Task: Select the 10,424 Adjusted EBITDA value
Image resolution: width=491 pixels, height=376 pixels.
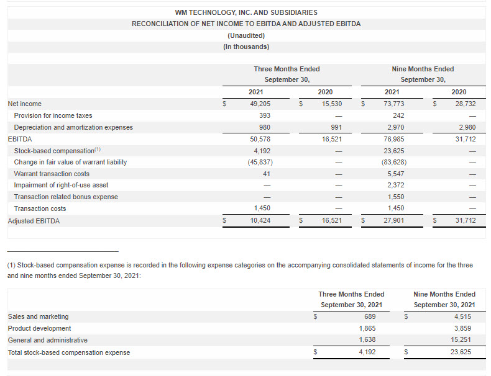Action: click(x=260, y=220)
